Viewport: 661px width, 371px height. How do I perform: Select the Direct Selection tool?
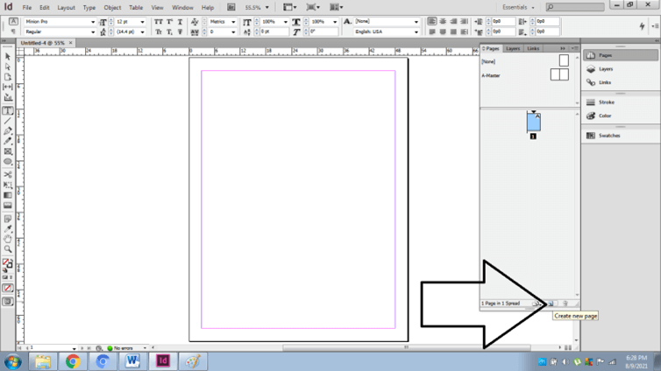pos(8,66)
